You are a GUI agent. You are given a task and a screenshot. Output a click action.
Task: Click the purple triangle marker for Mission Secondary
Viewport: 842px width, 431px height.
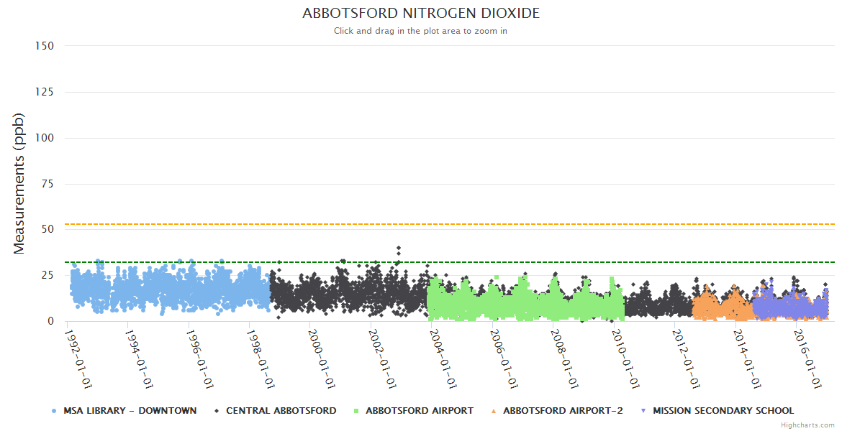point(643,411)
